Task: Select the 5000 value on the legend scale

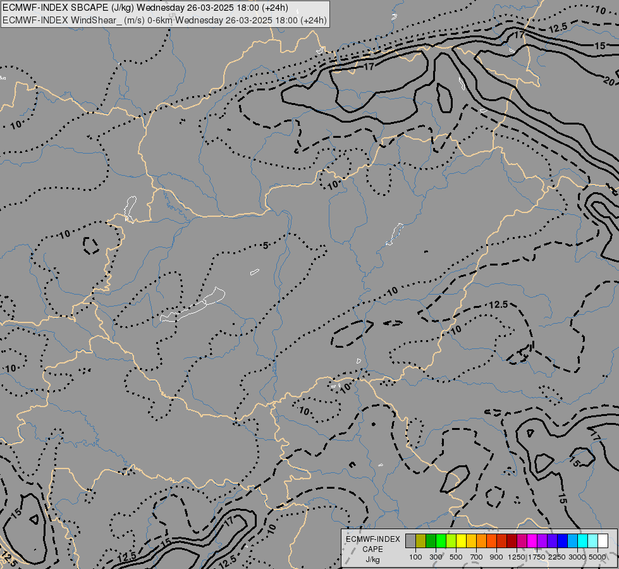Action: [x=598, y=557]
